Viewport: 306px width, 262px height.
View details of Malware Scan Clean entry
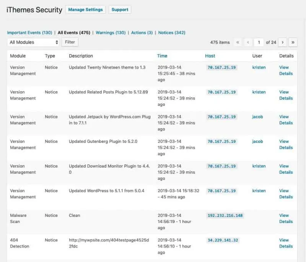pos(286,218)
